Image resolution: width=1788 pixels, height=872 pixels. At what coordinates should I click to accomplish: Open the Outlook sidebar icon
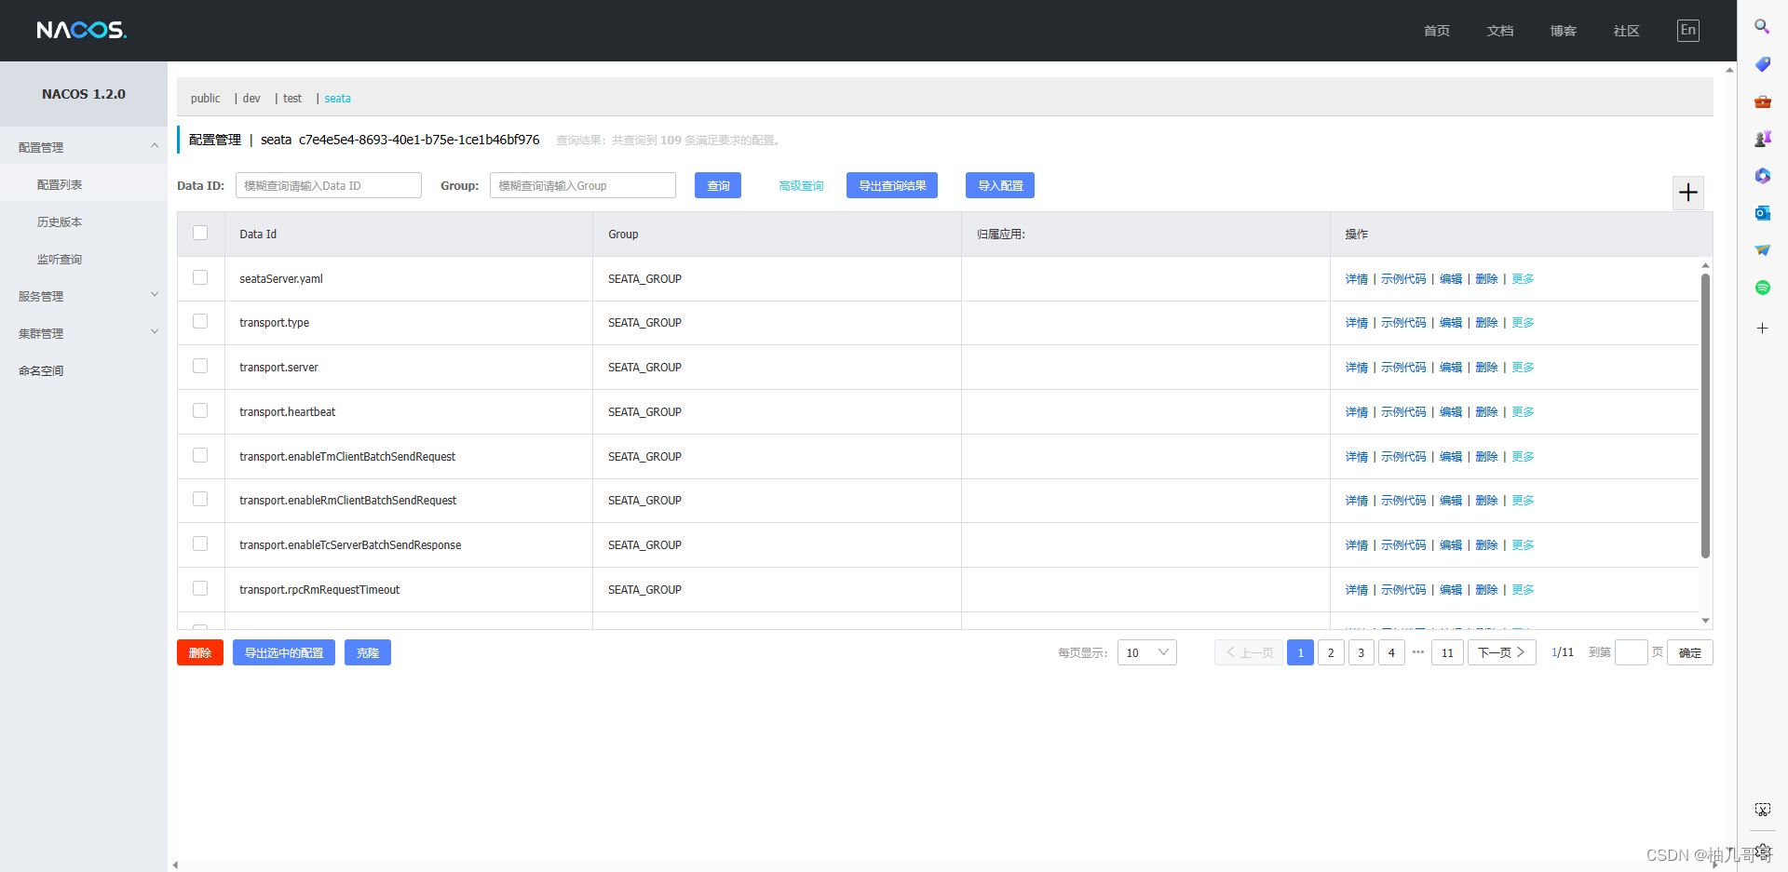[x=1762, y=213]
